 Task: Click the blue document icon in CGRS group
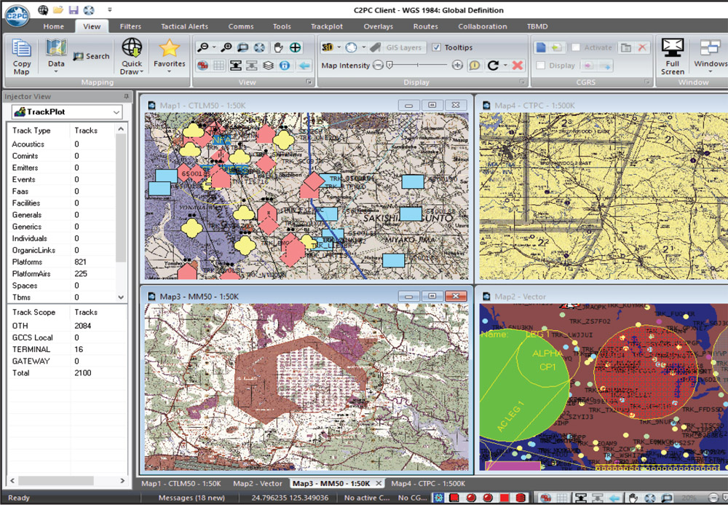coord(541,47)
